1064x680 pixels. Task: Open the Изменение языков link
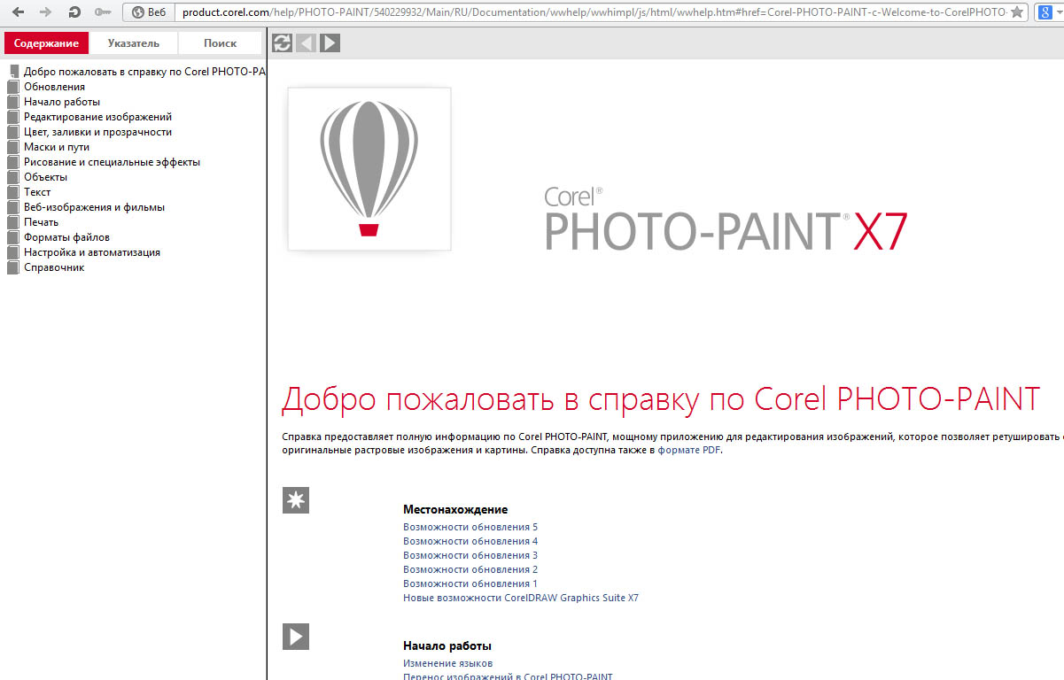point(447,663)
